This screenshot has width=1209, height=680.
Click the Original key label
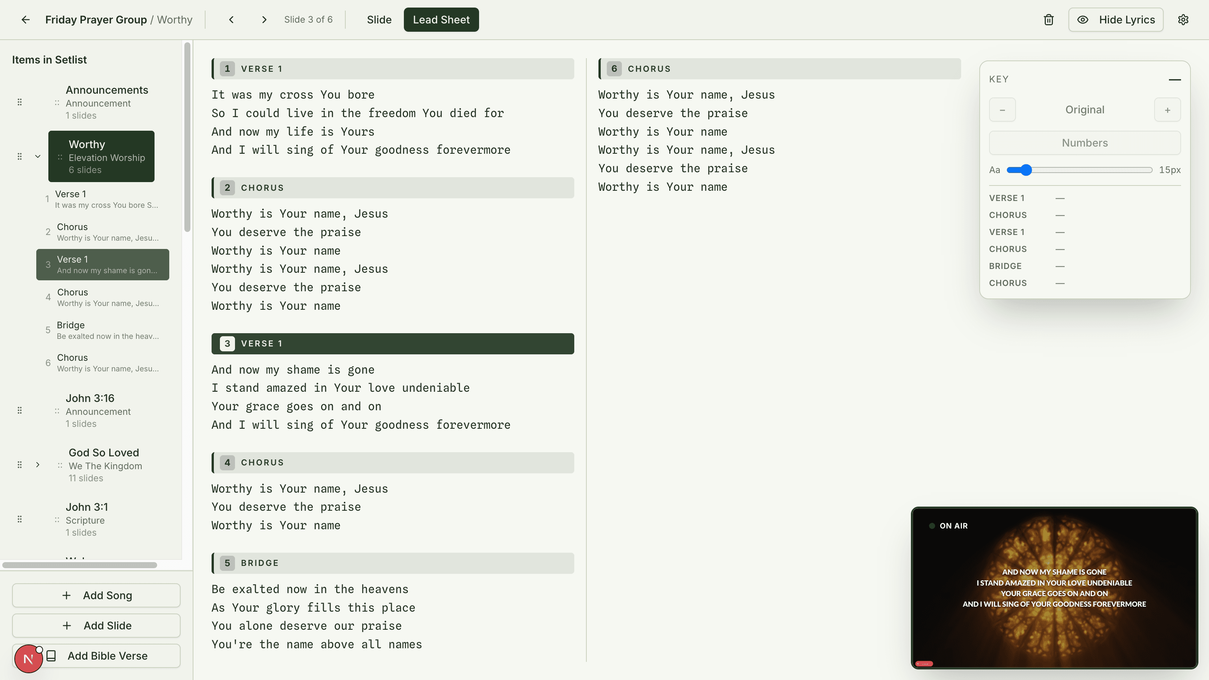click(x=1085, y=110)
